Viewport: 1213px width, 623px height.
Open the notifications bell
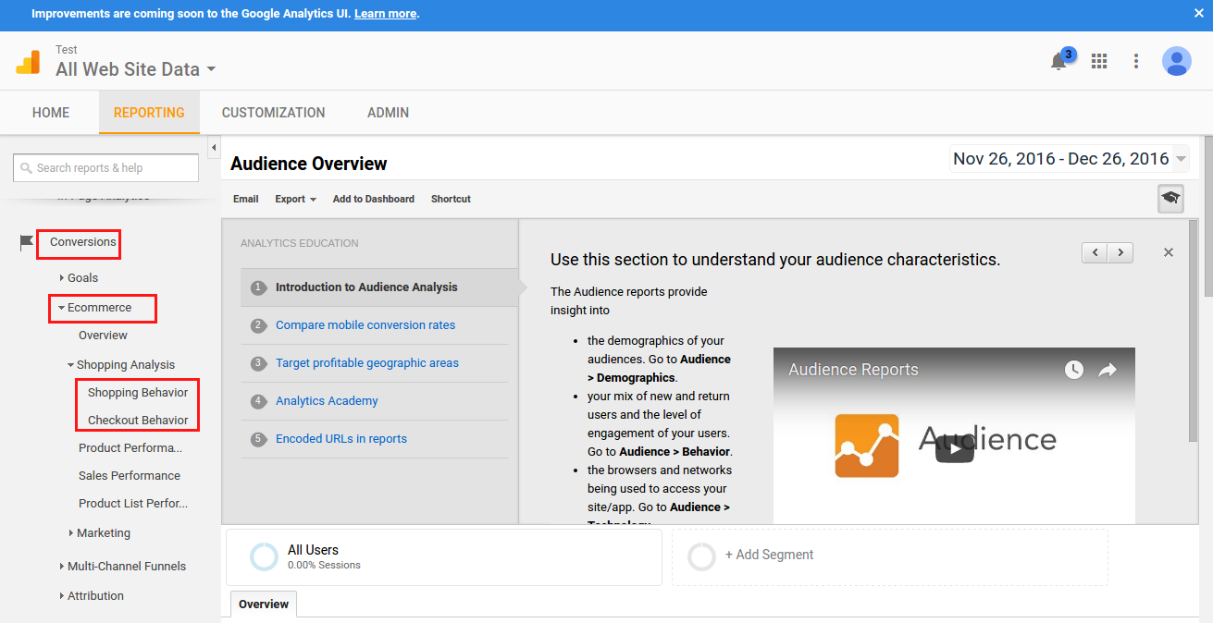(1058, 61)
